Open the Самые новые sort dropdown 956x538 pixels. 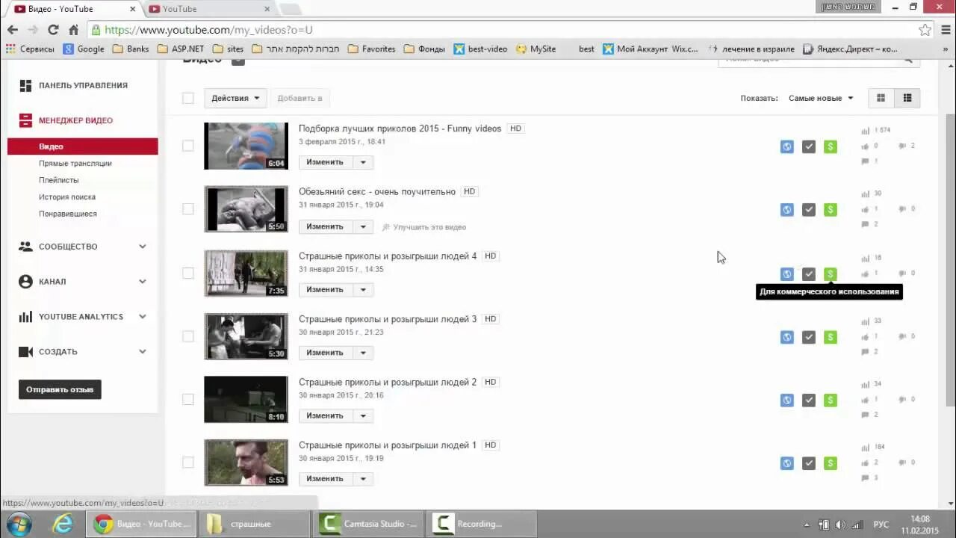(x=820, y=98)
